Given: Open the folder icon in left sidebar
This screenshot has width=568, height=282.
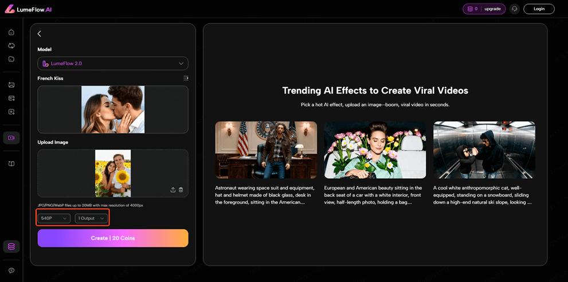Looking at the screenshot, I should [x=11, y=59].
